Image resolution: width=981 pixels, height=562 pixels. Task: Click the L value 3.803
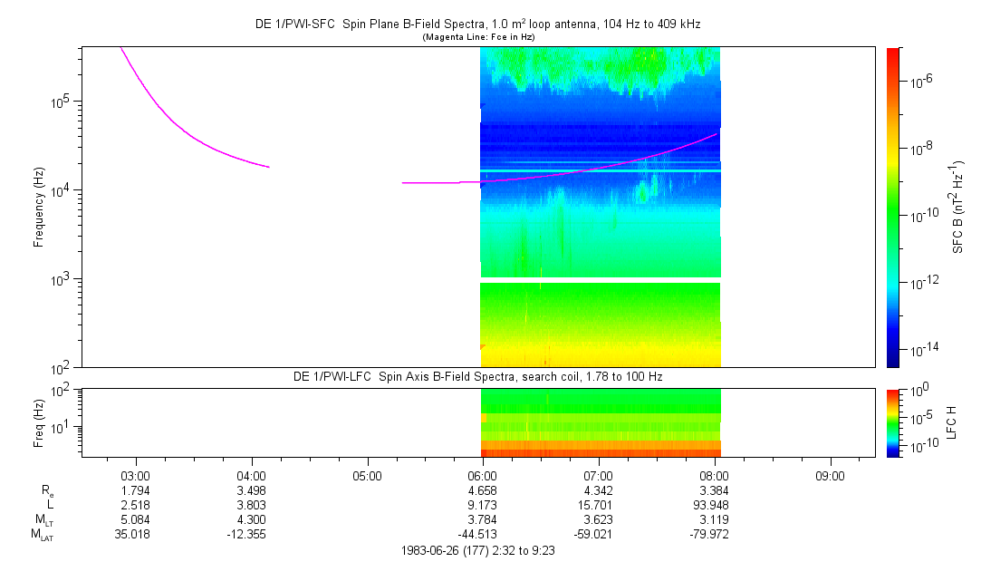252,505
